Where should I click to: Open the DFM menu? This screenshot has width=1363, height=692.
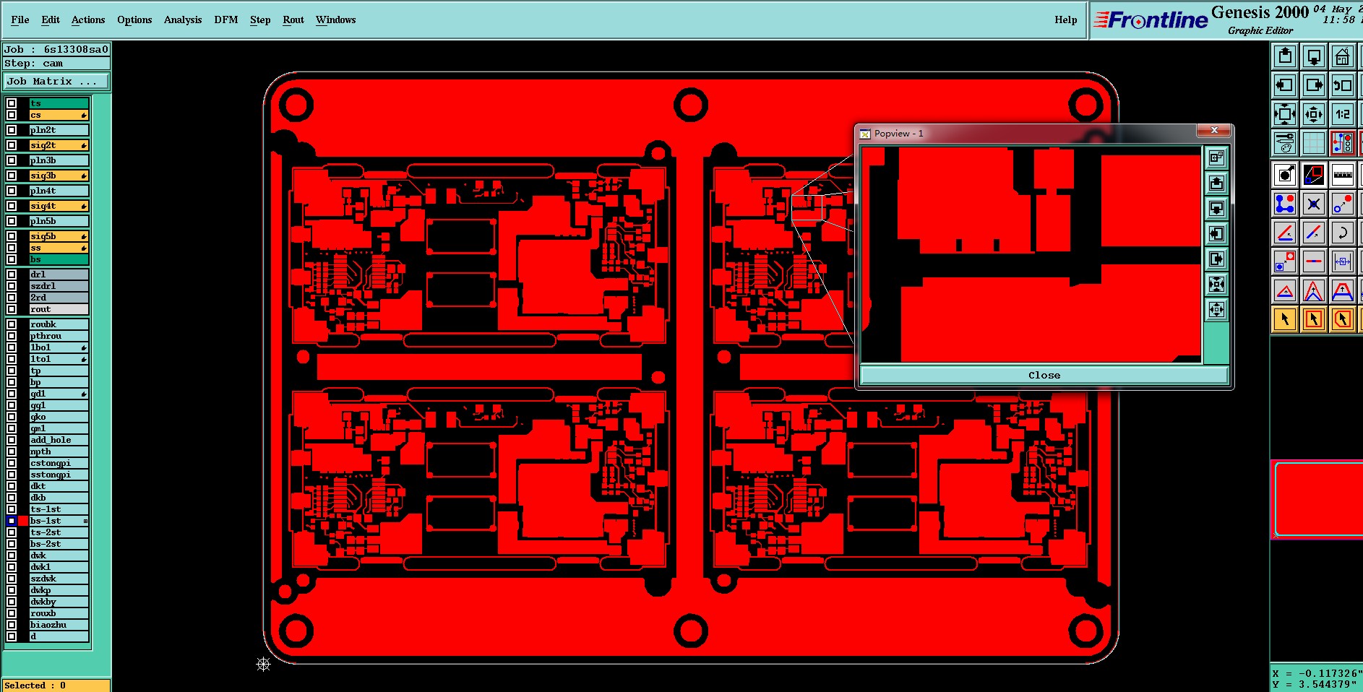[x=226, y=20]
